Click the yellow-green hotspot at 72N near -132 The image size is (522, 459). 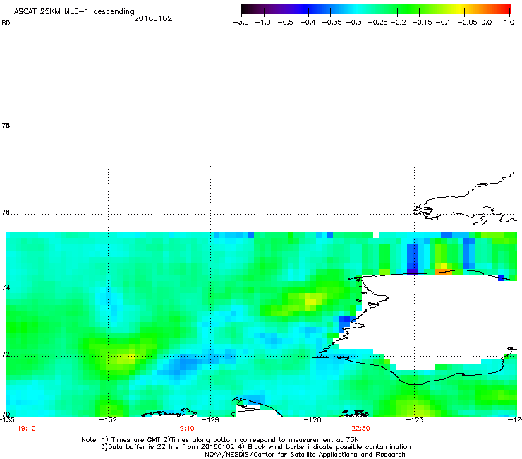coord(125,360)
